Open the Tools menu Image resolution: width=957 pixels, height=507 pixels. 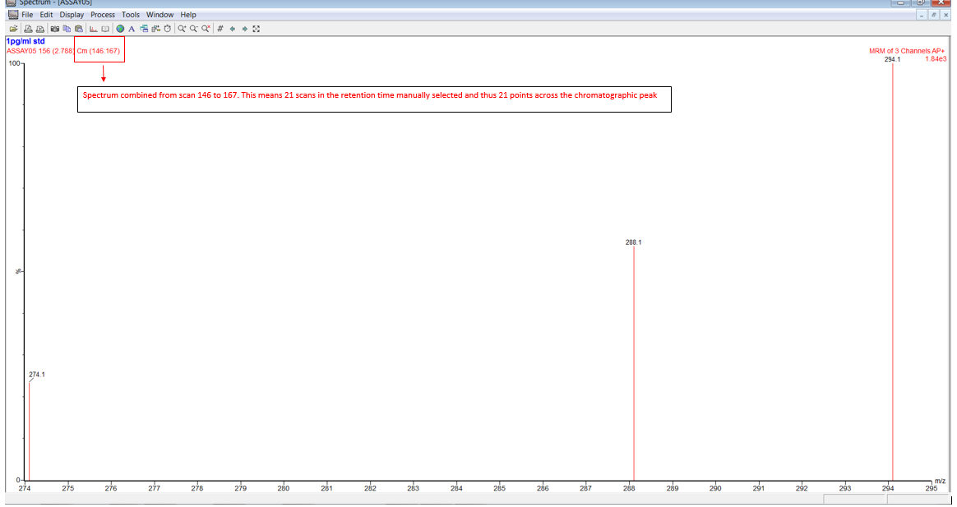(131, 15)
